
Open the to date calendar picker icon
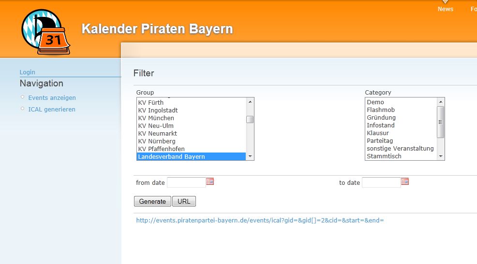405,181
